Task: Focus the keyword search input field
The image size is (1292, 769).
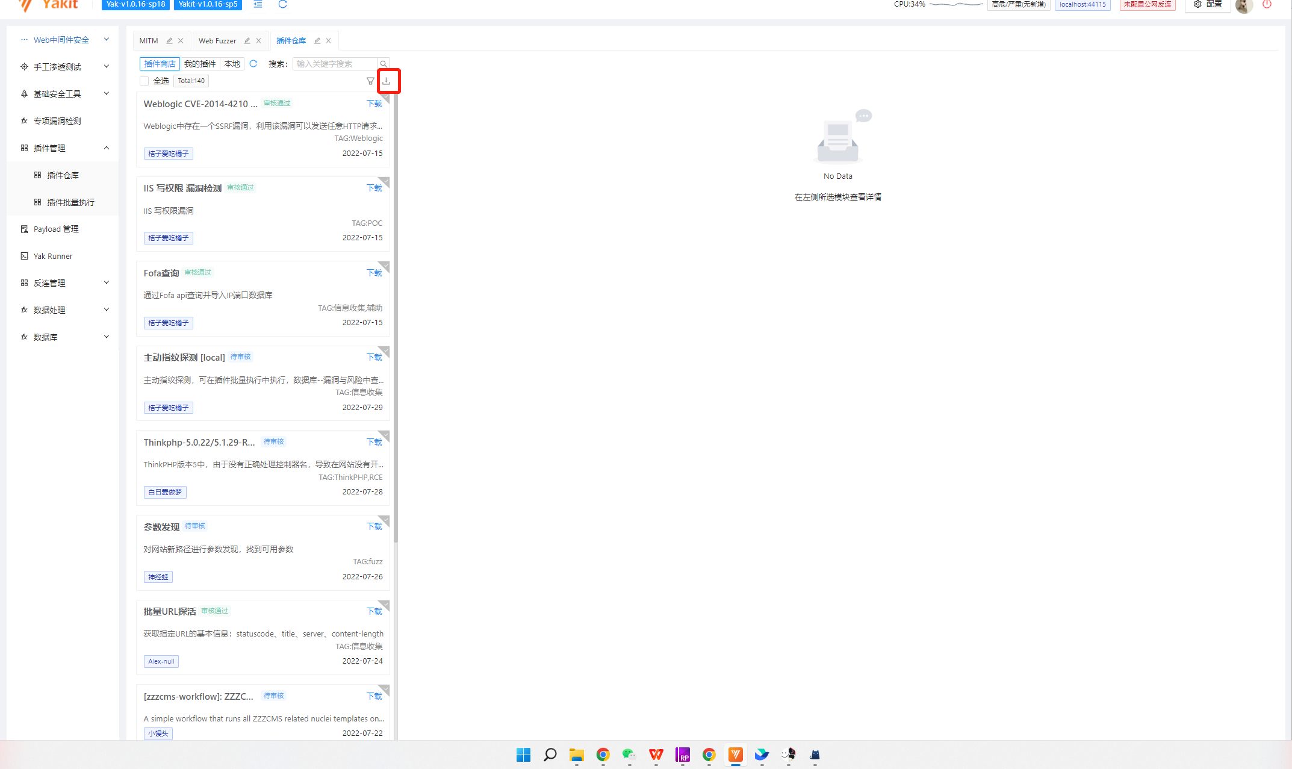Action: pos(334,64)
